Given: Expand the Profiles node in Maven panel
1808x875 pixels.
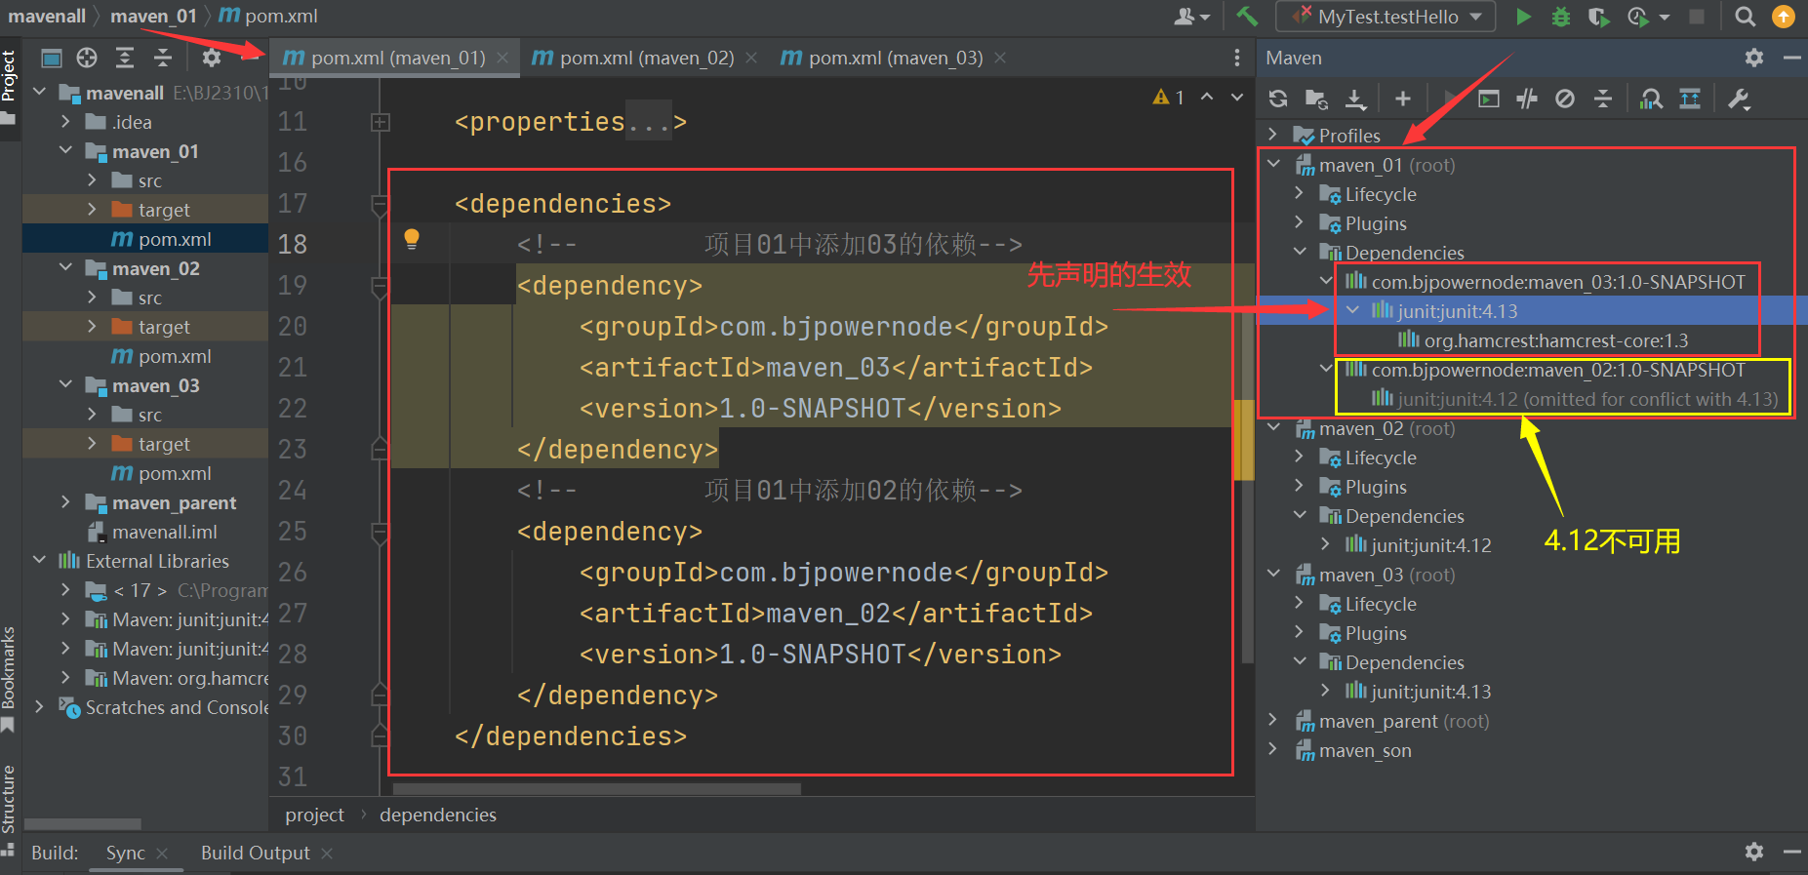Looking at the screenshot, I should click(1272, 134).
